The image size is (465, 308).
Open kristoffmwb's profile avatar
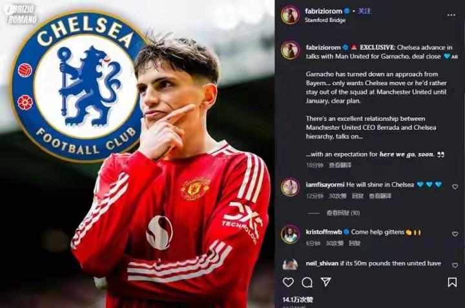290,234
